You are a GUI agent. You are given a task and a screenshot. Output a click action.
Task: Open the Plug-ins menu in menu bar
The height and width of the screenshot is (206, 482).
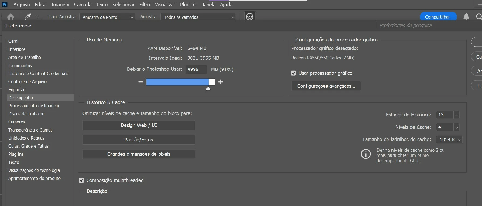tap(189, 5)
